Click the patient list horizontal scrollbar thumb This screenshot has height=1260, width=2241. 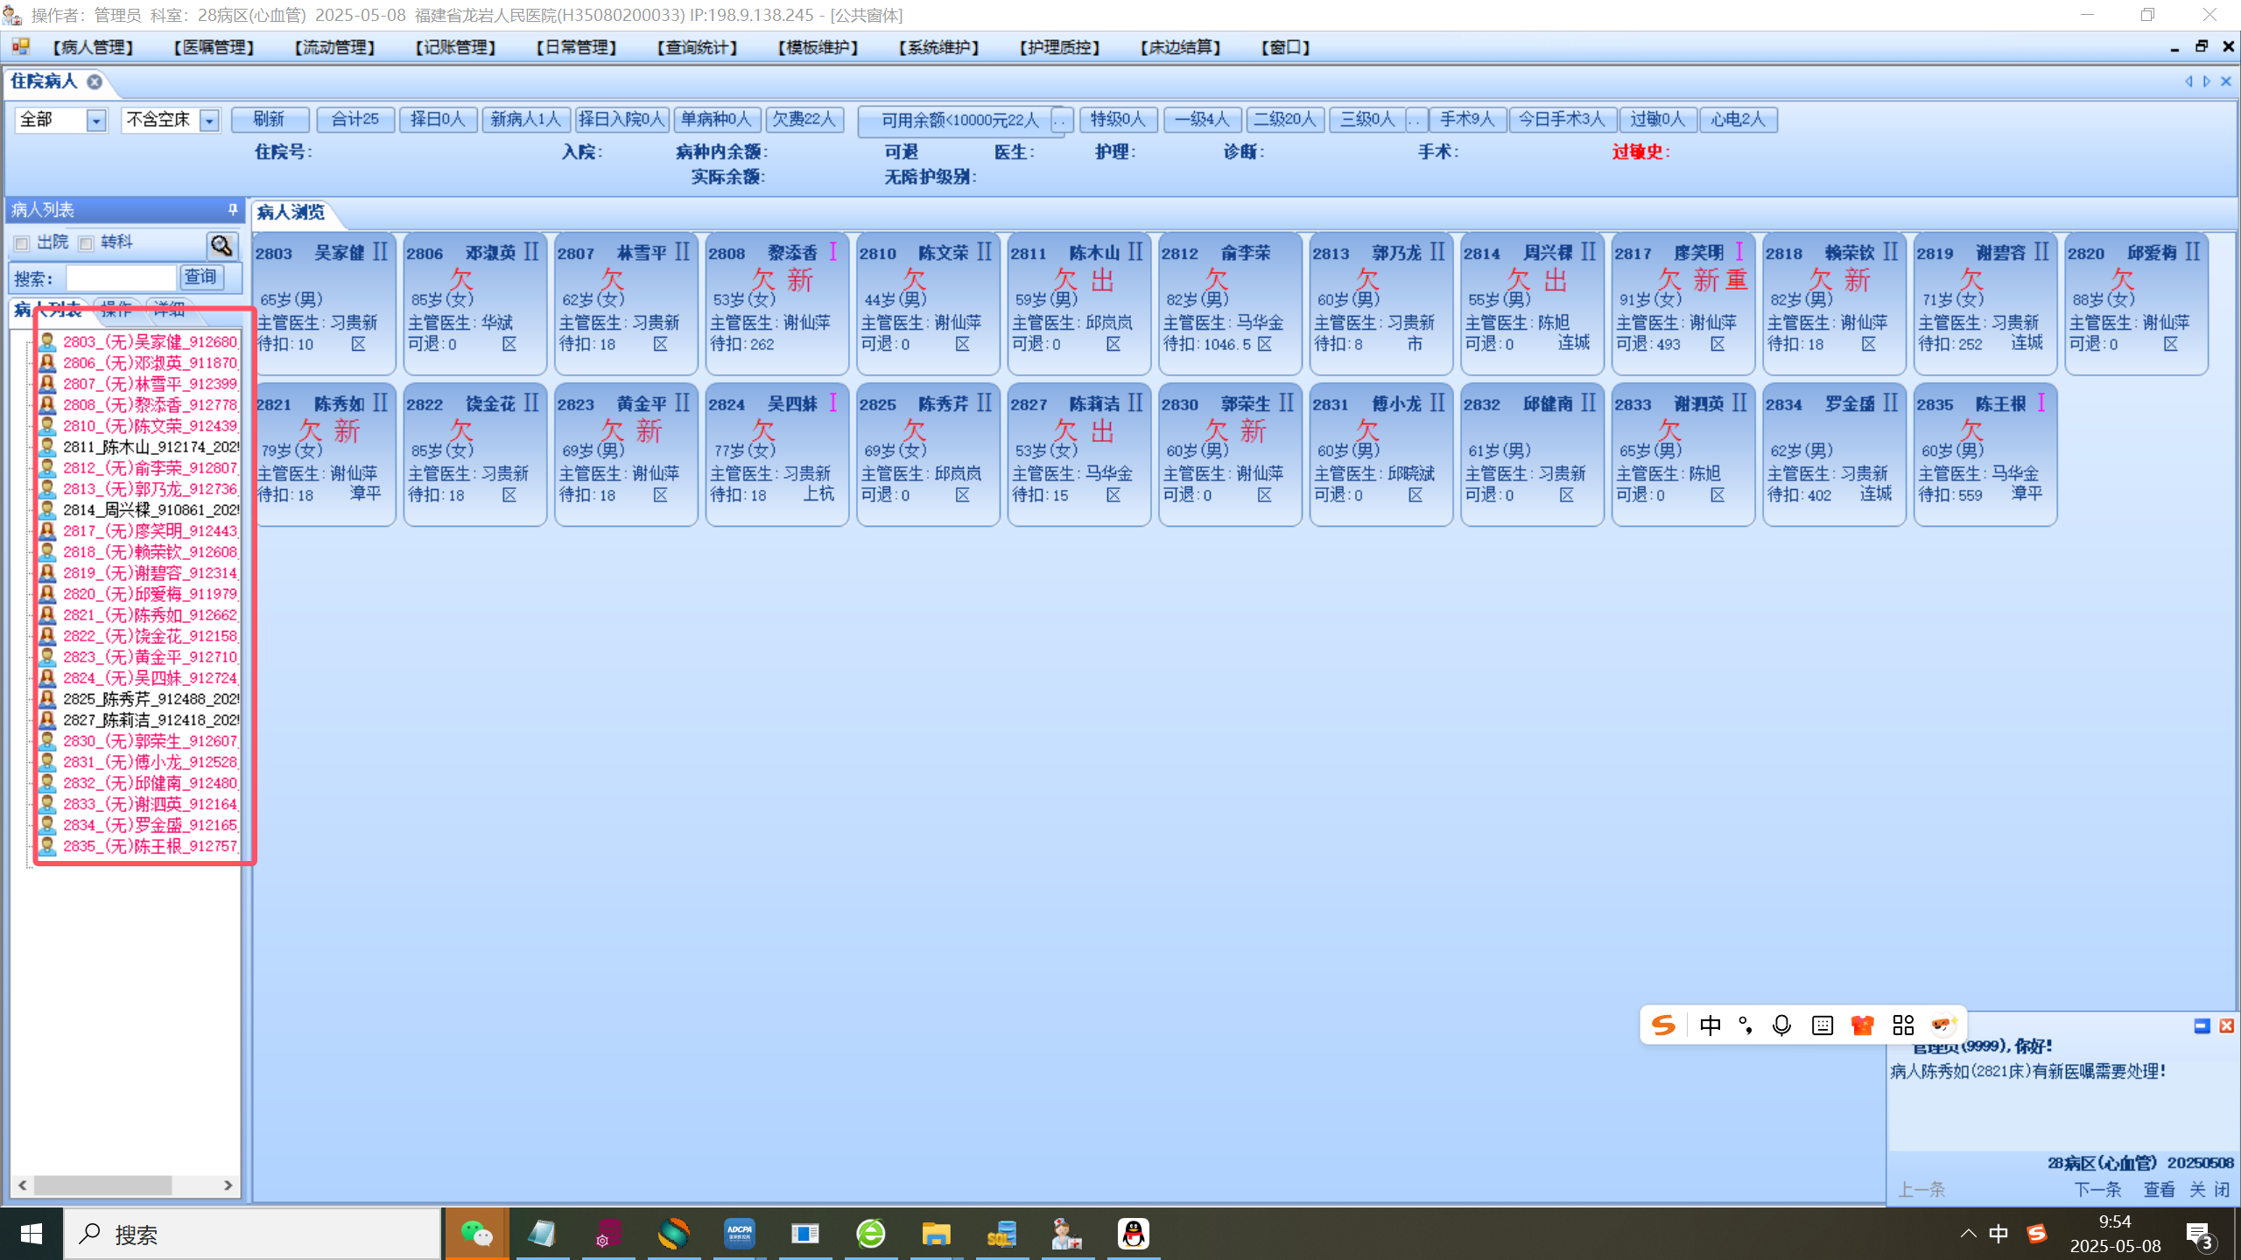(102, 1185)
